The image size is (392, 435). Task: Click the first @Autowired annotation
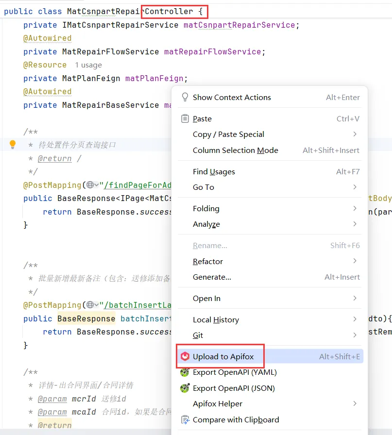[x=48, y=38]
